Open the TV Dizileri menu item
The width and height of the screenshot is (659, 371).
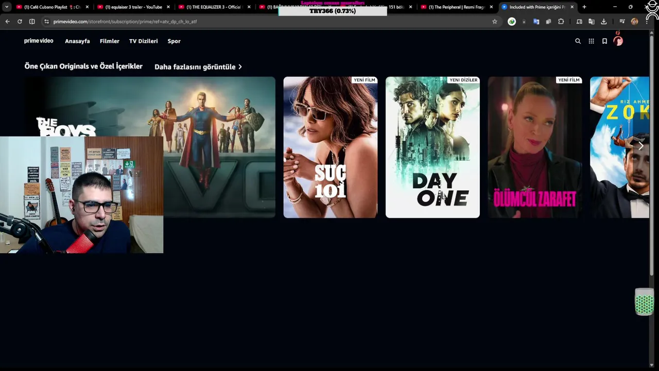pyautogui.click(x=144, y=41)
